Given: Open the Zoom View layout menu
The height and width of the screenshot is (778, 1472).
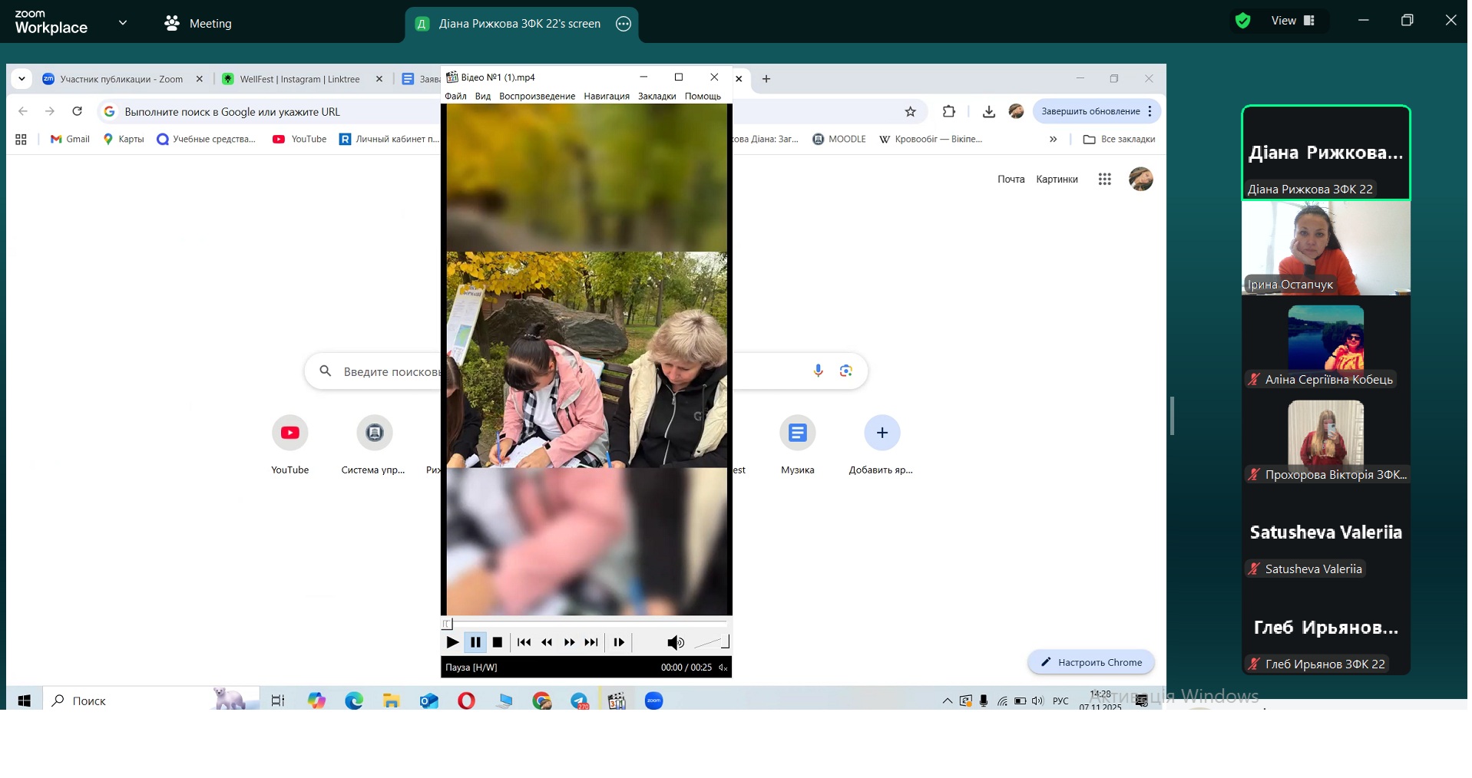Looking at the screenshot, I should (1293, 21).
